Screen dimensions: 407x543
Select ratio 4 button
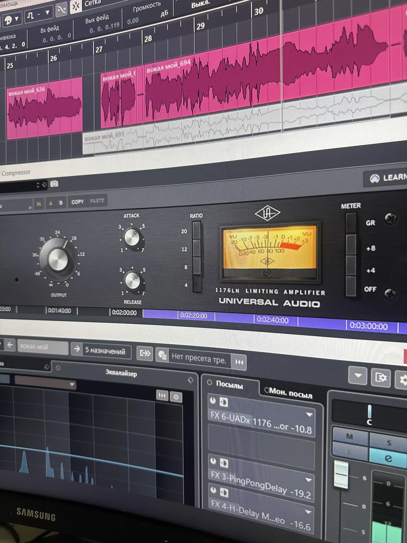pos(197,284)
